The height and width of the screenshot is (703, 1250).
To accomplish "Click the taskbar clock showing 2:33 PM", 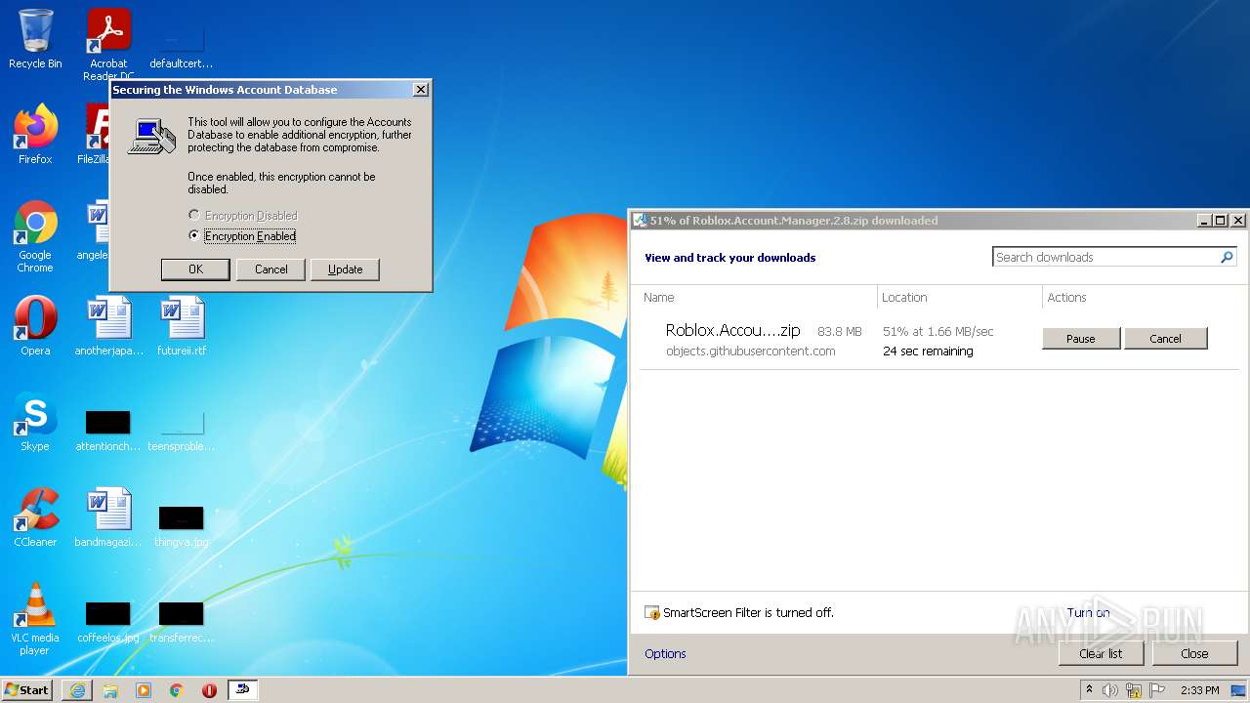I will (1199, 690).
